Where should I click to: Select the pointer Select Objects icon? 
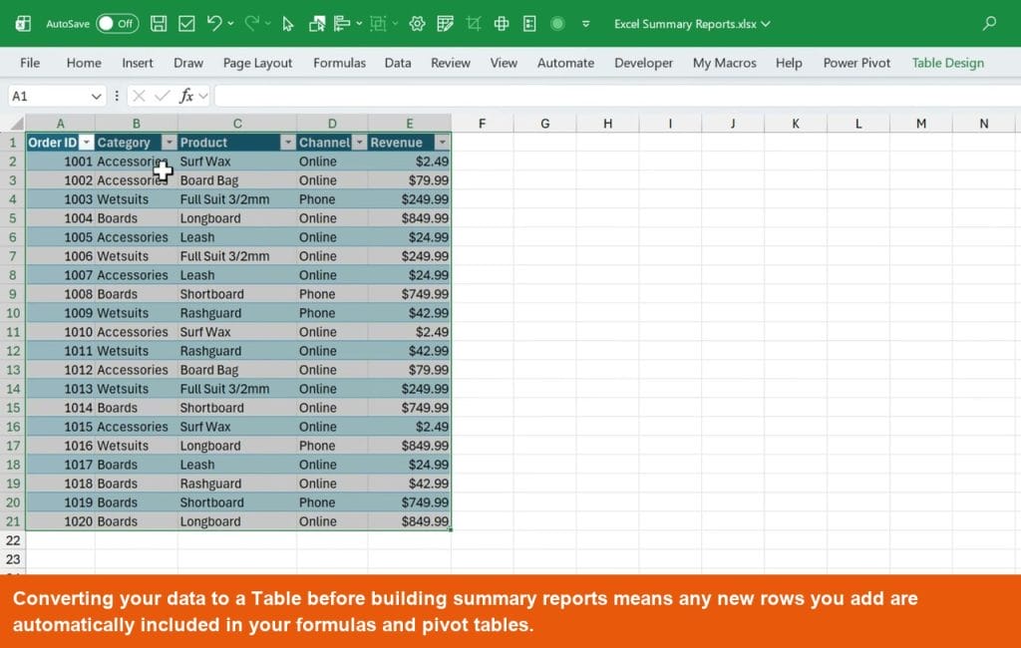[x=288, y=24]
